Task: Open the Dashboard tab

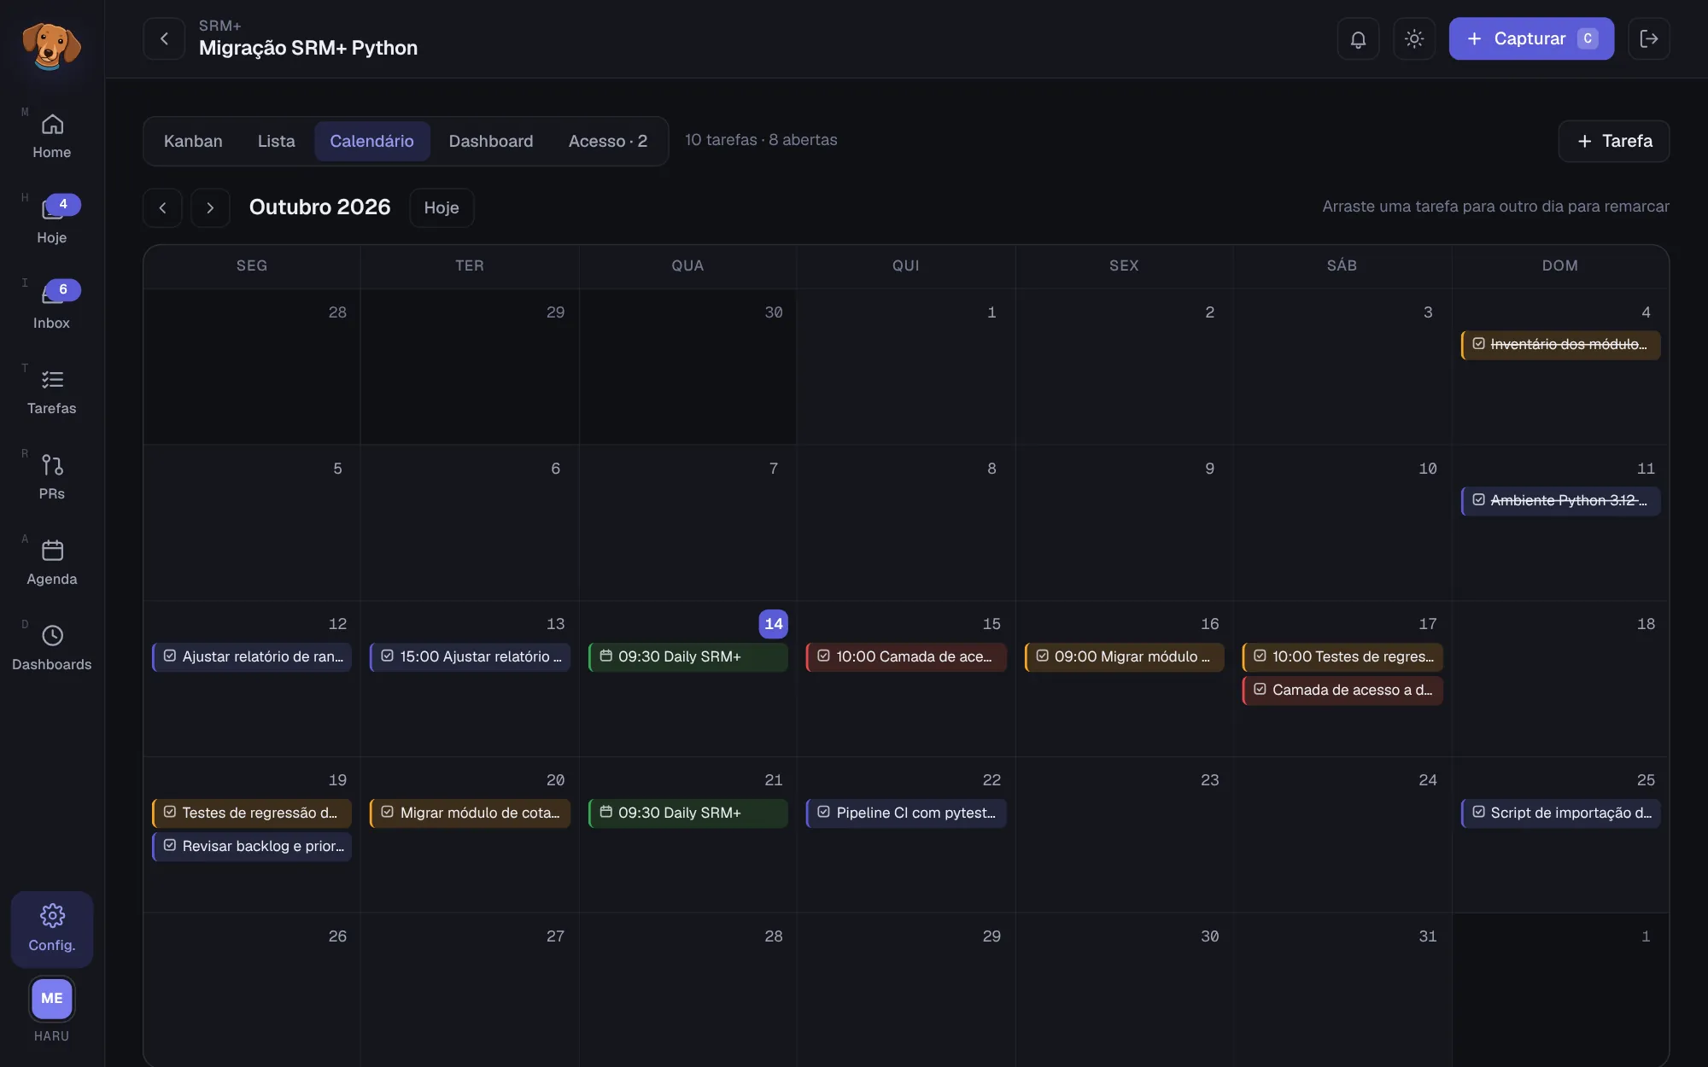Action: coord(491,142)
